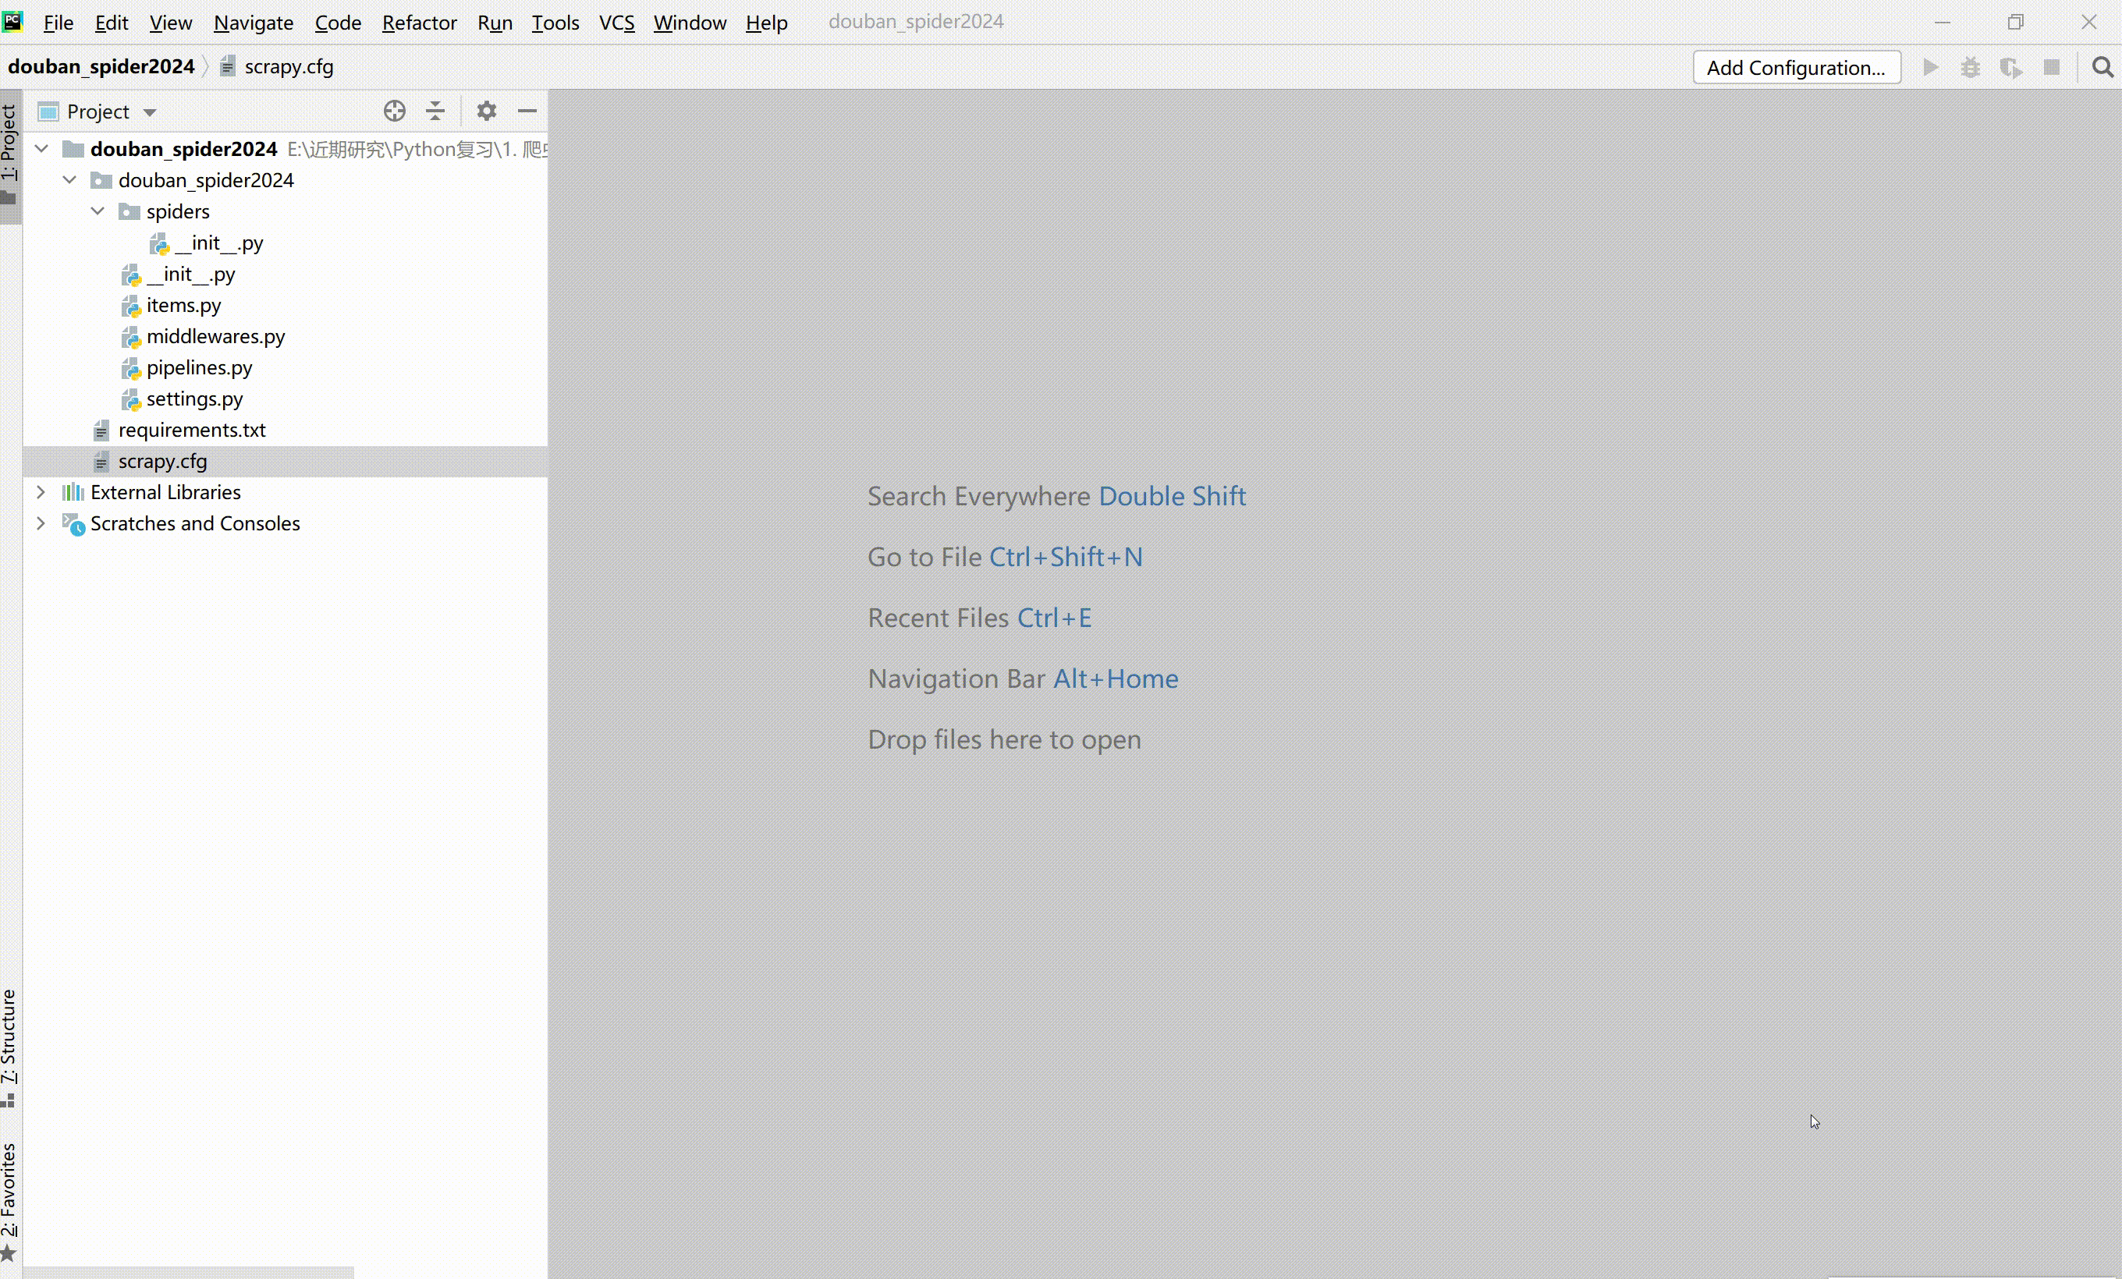Click the Run with Coverage icon
The image size is (2122, 1279).
coord(2011,67)
